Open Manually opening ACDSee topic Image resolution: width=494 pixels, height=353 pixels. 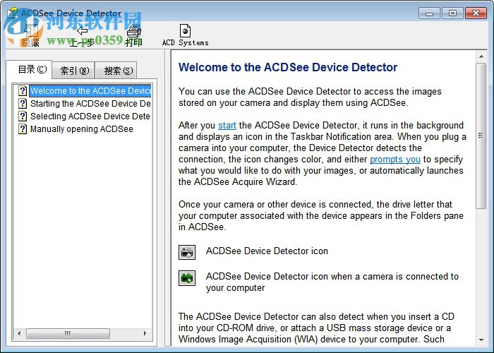tap(82, 129)
